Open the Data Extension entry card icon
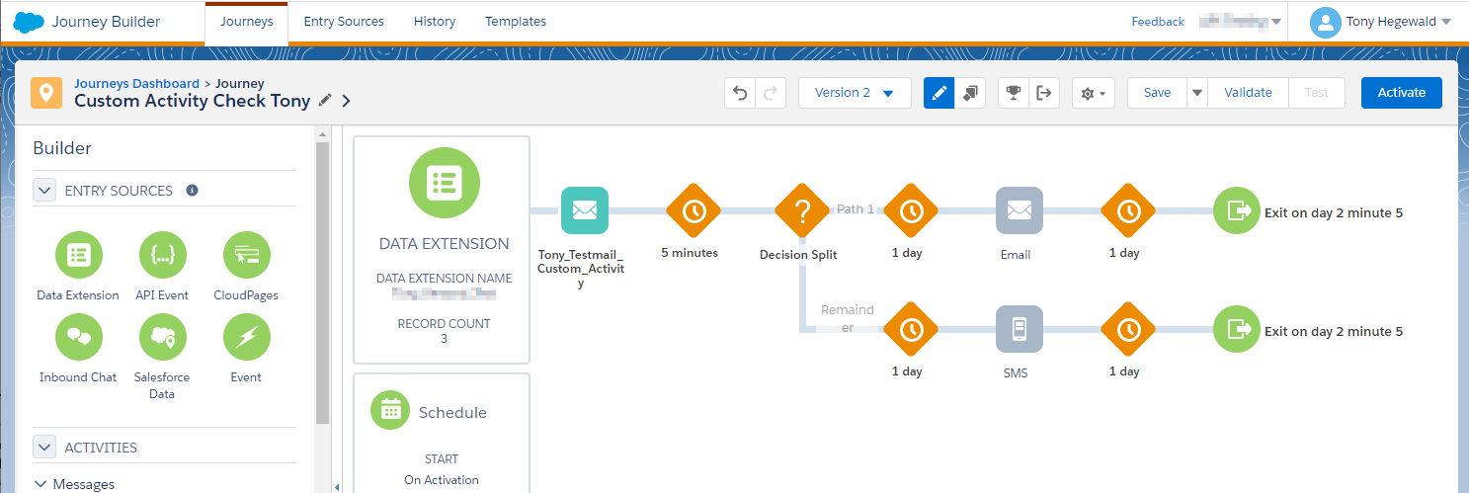This screenshot has height=493, width=1469. (445, 183)
